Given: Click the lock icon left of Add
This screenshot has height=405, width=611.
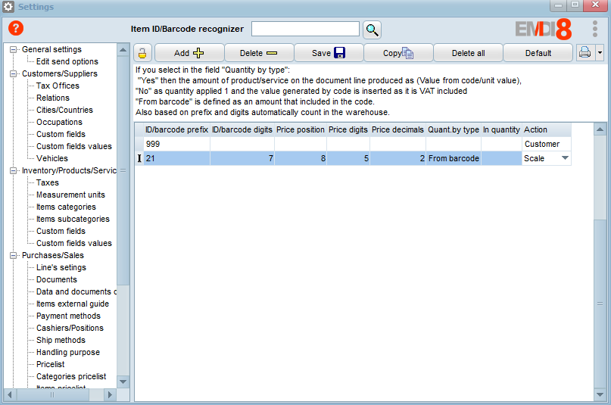Looking at the screenshot, I should click(142, 53).
